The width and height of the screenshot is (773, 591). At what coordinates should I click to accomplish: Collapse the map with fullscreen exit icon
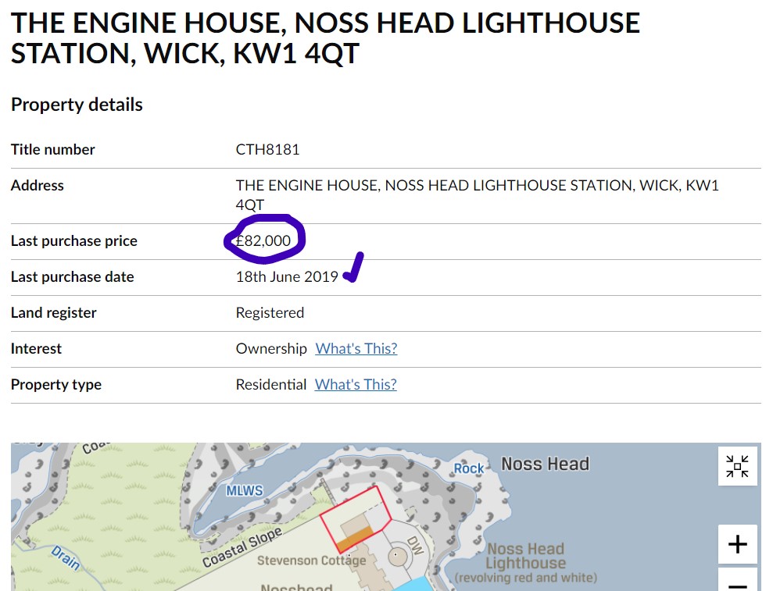[738, 466]
